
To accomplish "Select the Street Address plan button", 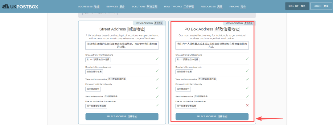I will 122,117.
